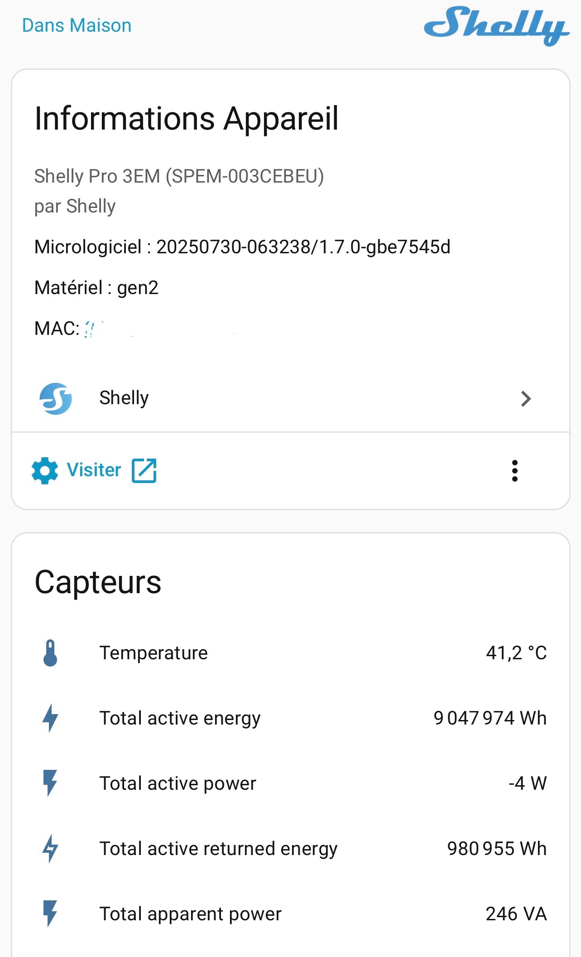Click the Total active energy bolt icon
This screenshot has height=957, width=581.
(x=50, y=718)
